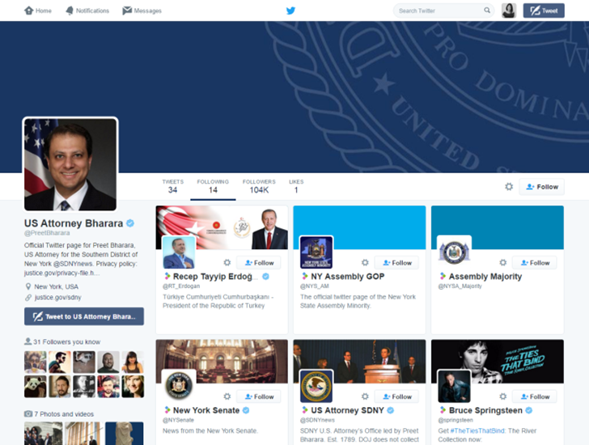Open gear menu on US Attorney SDNY card
Viewport: 589px width, 445px height.
click(365, 396)
